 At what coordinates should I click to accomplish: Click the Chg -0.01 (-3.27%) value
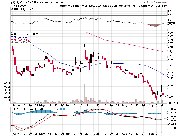click(153, 6)
